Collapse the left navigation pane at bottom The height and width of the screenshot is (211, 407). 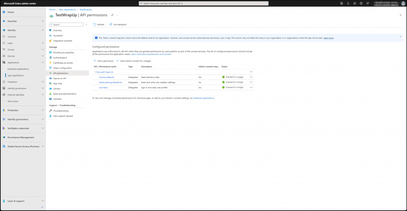pyautogui.click(x=42, y=207)
